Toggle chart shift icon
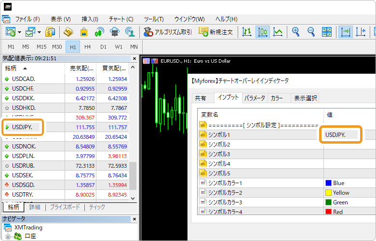 [361, 32]
